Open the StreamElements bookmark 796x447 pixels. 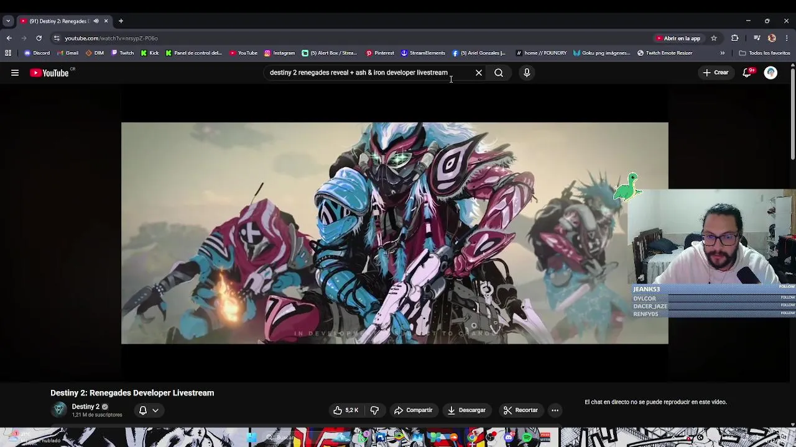423,53
